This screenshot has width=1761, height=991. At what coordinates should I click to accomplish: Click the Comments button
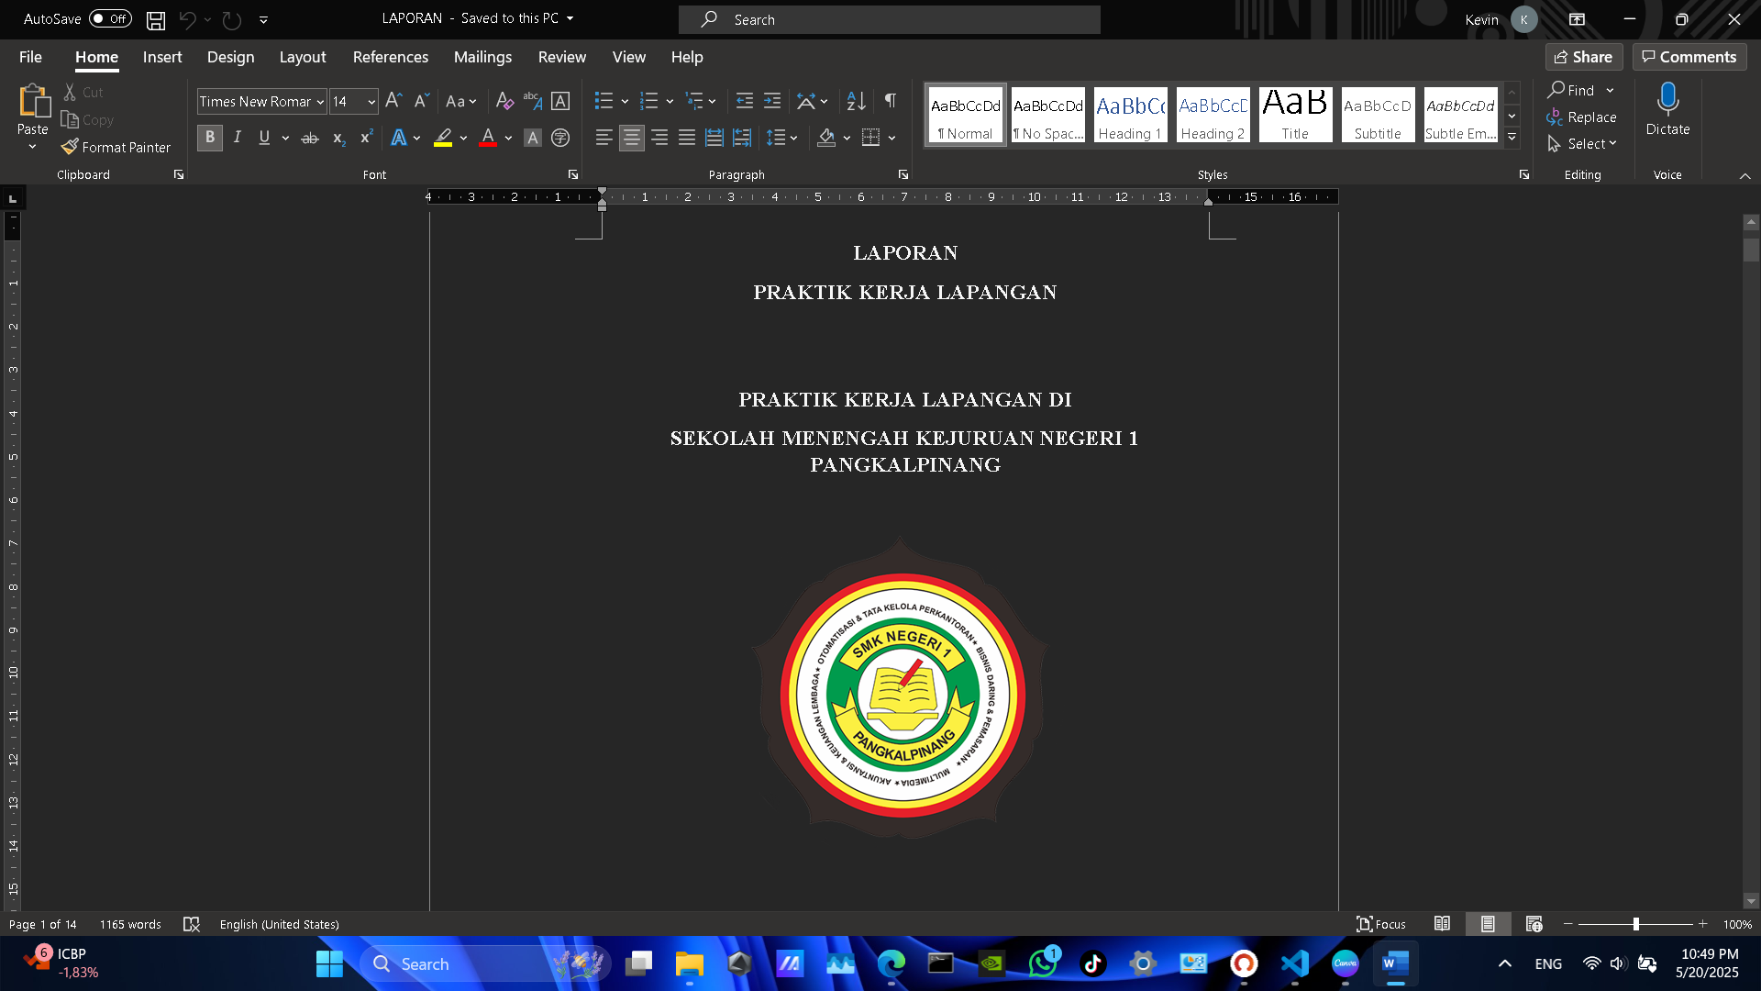pos(1689,57)
